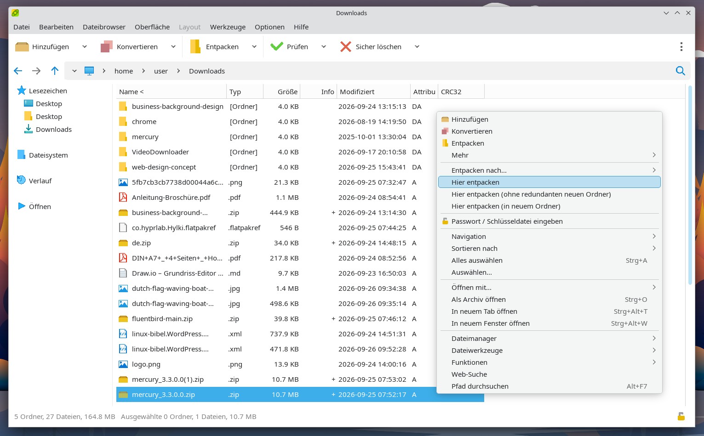Screen dimensions: 704x436
Task: Open the Sicher löschen dropdown arrow
Action: pyautogui.click(x=417, y=46)
